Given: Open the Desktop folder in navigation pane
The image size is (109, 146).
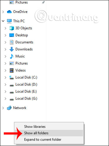Looking at the screenshot, I should [x=22, y=35].
